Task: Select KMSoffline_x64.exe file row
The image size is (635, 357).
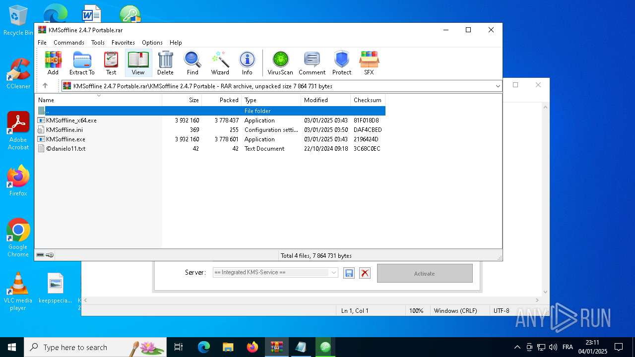Action: (210, 120)
